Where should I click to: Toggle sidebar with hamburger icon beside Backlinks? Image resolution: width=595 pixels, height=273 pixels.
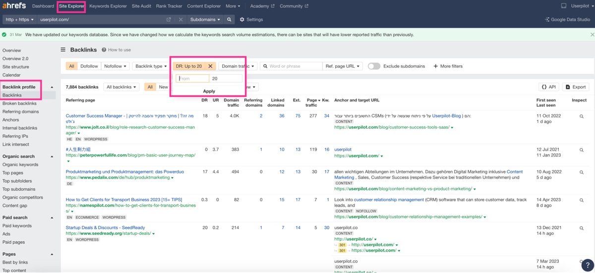click(63, 49)
